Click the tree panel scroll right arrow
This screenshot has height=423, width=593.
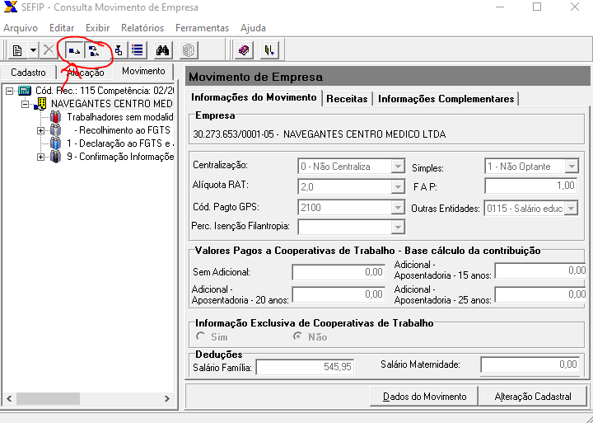coord(166,399)
